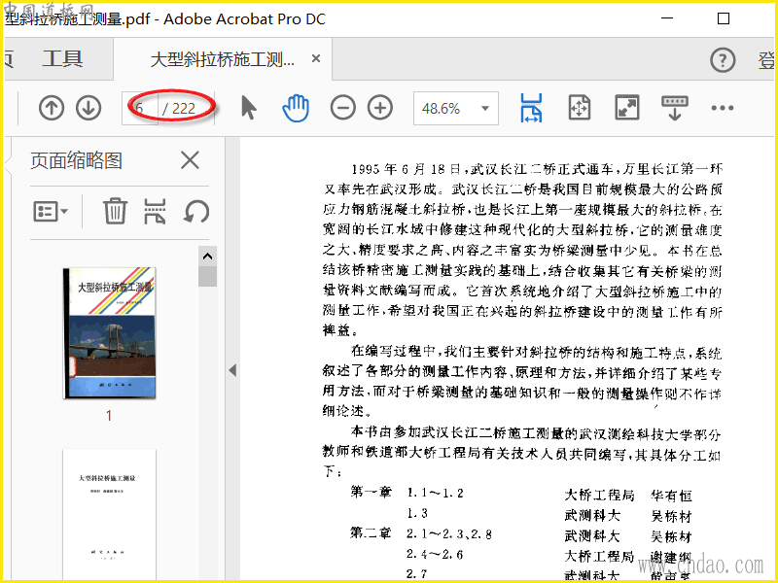Viewport: 778px width, 583px height.
Task: Zoom out with the minus button
Action: click(x=343, y=108)
